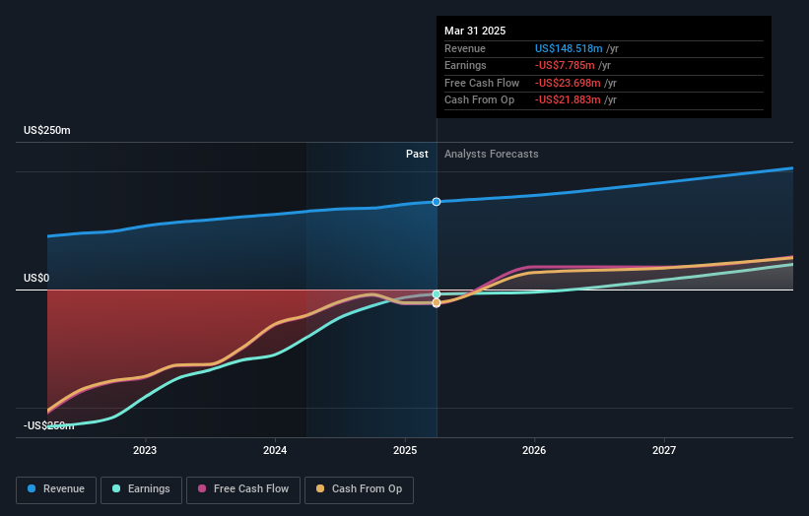Image resolution: width=809 pixels, height=516 pixels.
Task: Click the 2025 x-axis label
Action: (x=405, y=450)
